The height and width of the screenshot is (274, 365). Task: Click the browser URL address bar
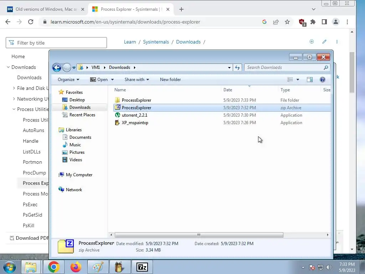(x=149, y=22)
